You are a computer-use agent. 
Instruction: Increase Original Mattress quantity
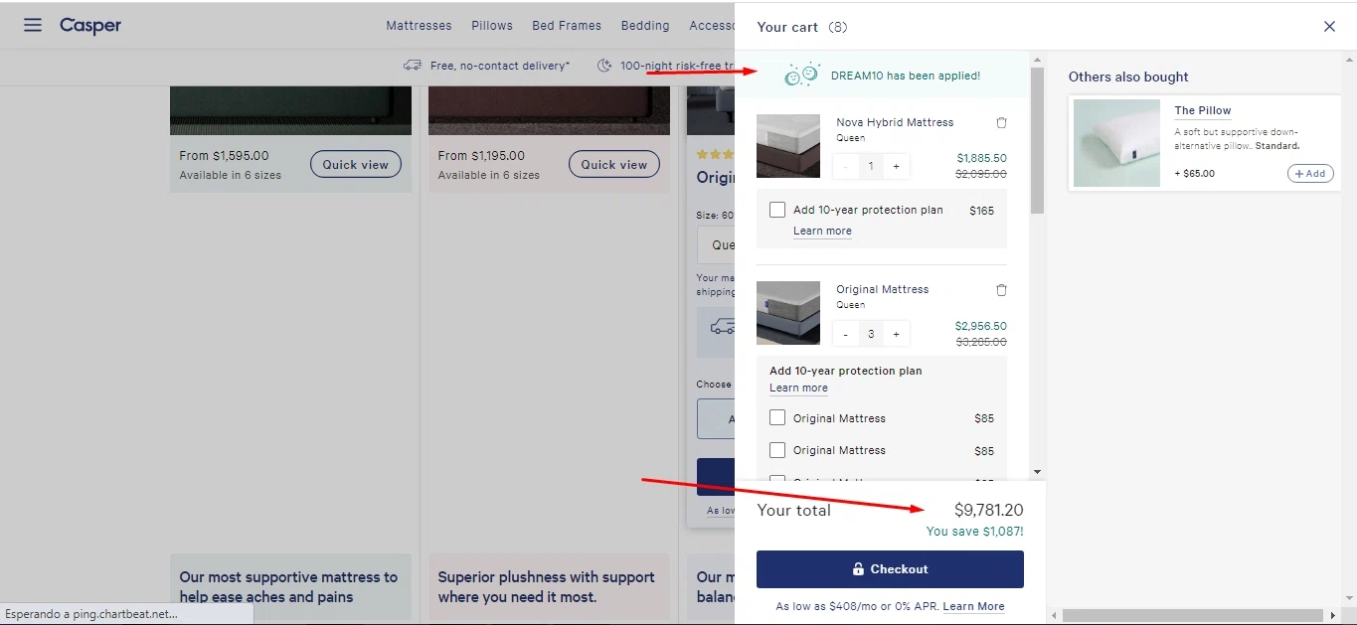click(896, 334)
